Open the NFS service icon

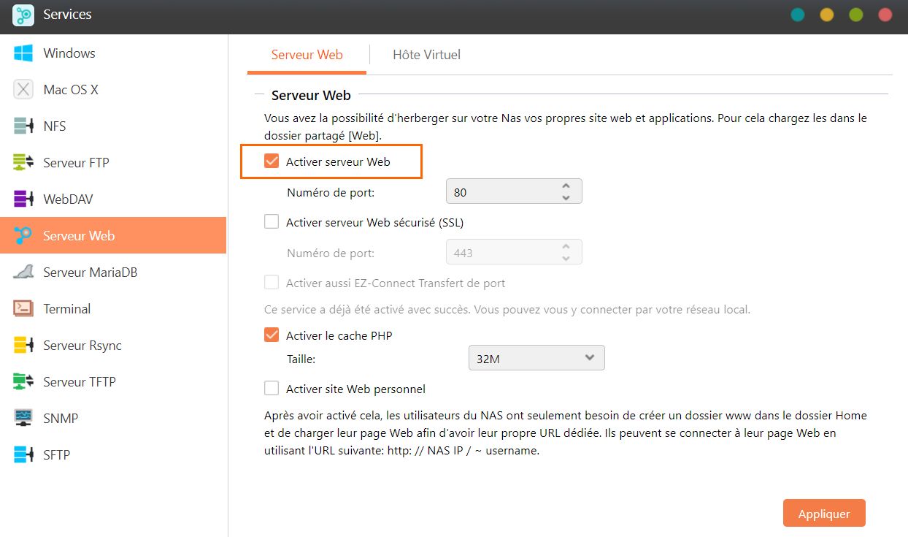23,126
